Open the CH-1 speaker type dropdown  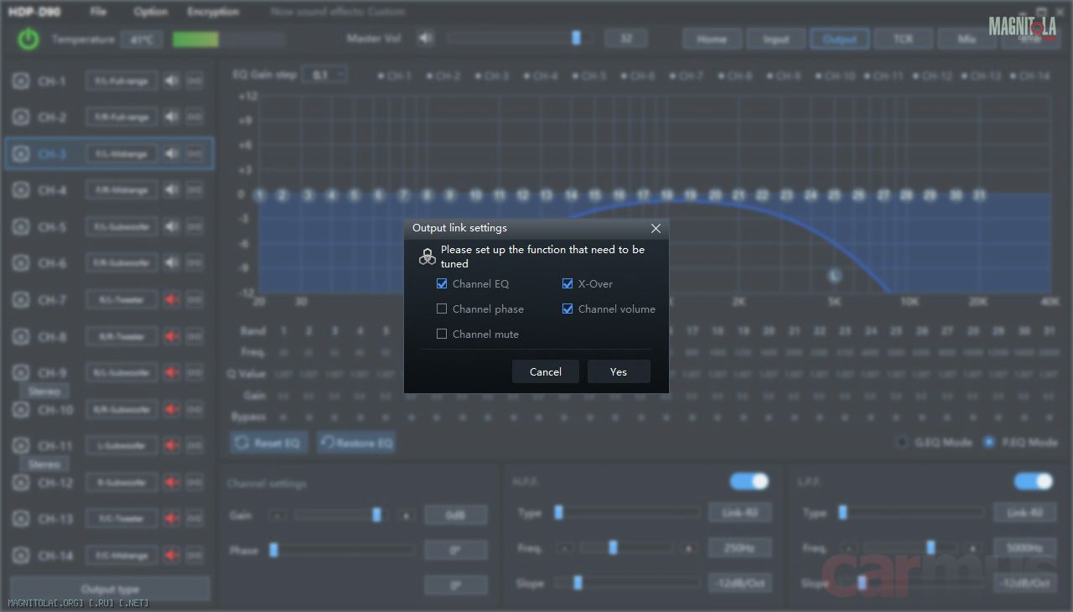(x=122, y=81)
